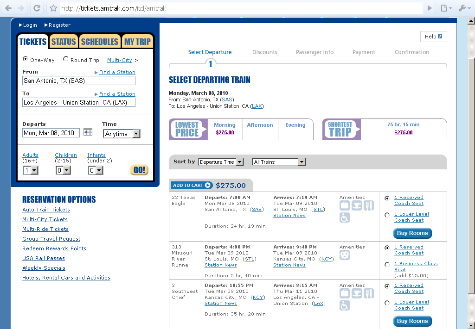Click the Evening lowest price tab
Viewport: 475px width, 329px height.
[x=295, y=129]
